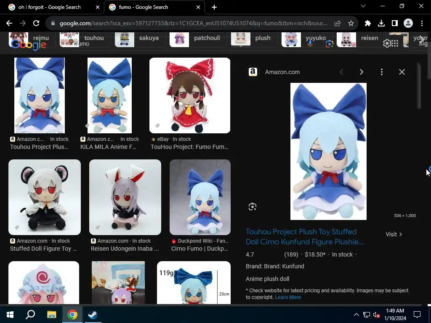Search inside image with Lens icon in preview
Screen dimensions: 431x323
253,207
